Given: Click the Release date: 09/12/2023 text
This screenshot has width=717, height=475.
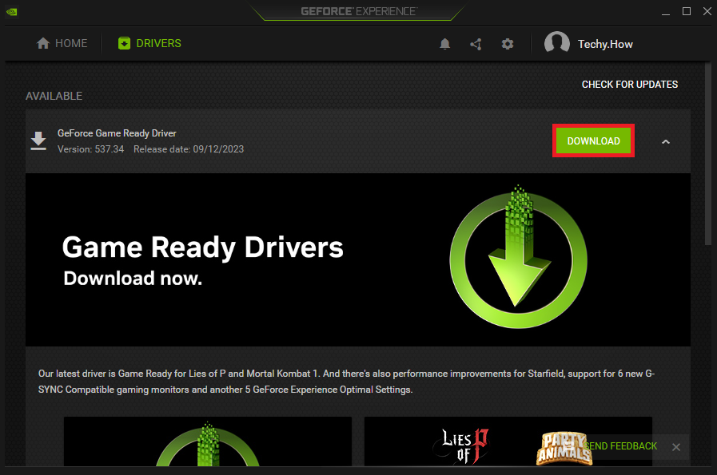Looking at the screenshot, I should click(189, 149).
